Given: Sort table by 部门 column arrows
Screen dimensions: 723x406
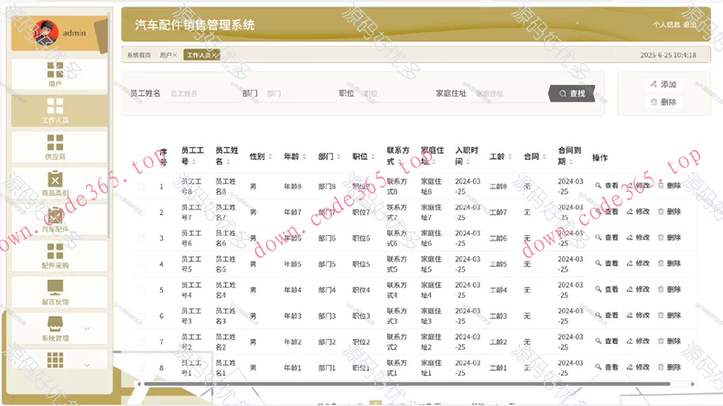Looking at the screenshot, I should tap(338, 156).
